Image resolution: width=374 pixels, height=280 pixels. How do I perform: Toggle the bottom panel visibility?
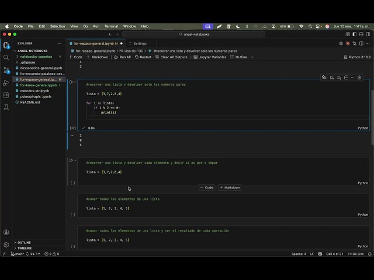click(361, 34)
